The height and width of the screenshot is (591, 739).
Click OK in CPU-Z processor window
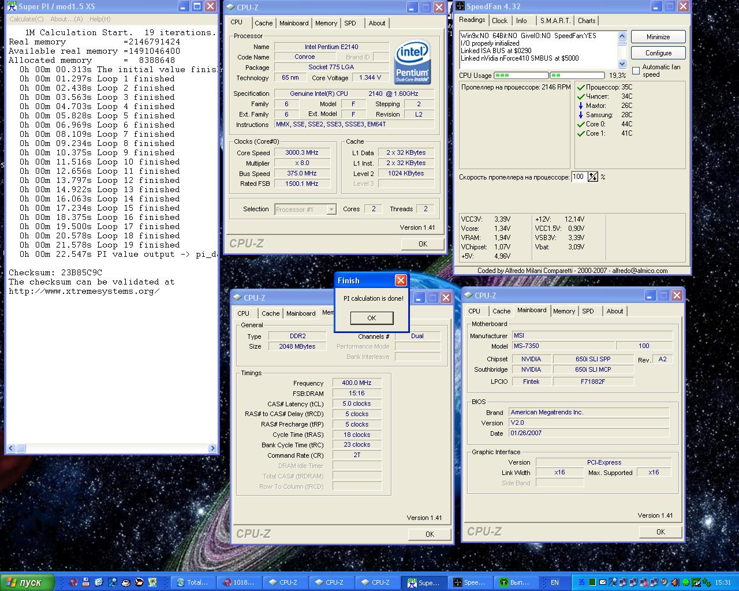(423, 244)
